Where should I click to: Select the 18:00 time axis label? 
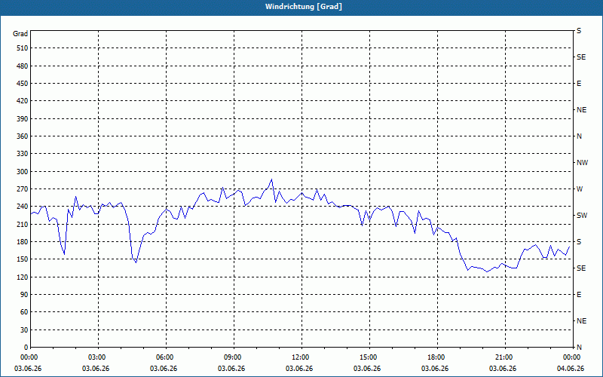coord(437,357)
